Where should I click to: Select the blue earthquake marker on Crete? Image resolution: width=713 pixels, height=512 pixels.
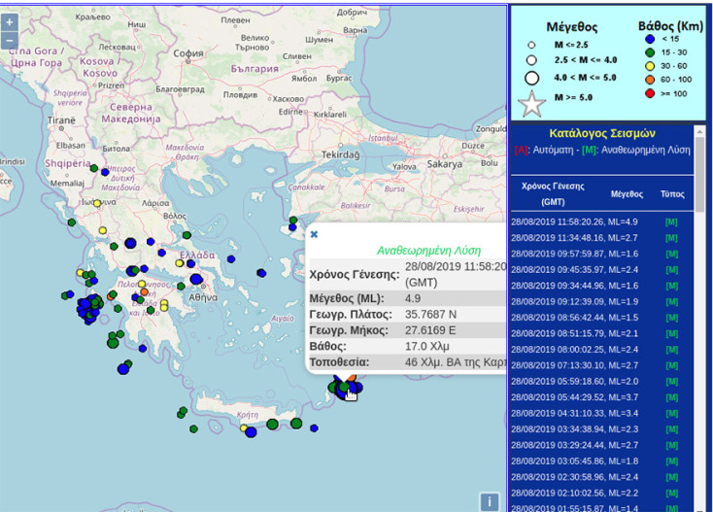pos(251,432)
